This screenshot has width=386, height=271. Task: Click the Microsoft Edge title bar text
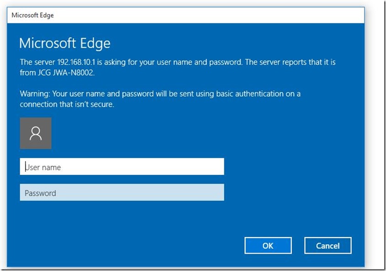click(x=32, y=15)
